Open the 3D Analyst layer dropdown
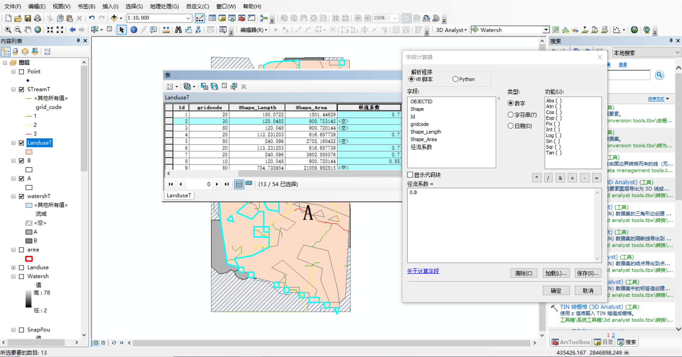Screen dimensions: 682x357 click(545, 30)
